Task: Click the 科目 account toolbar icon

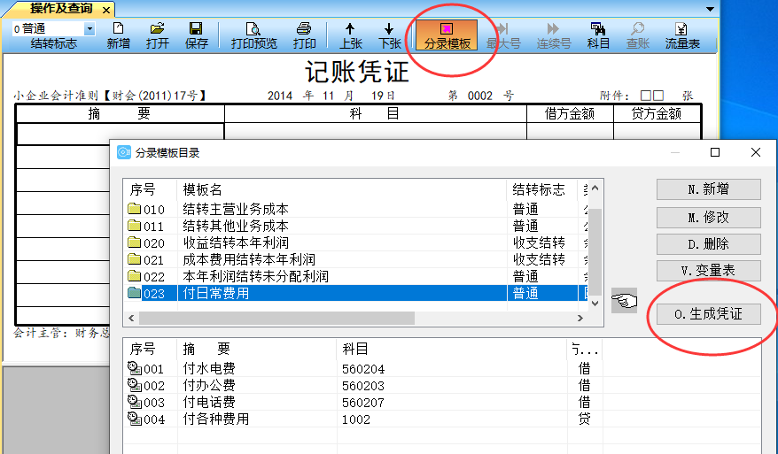Action: [x=598, y=35]
